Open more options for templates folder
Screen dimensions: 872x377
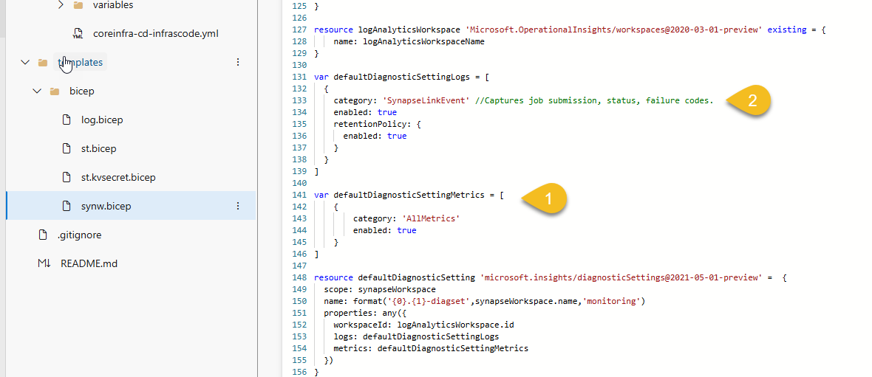point(238,62)
